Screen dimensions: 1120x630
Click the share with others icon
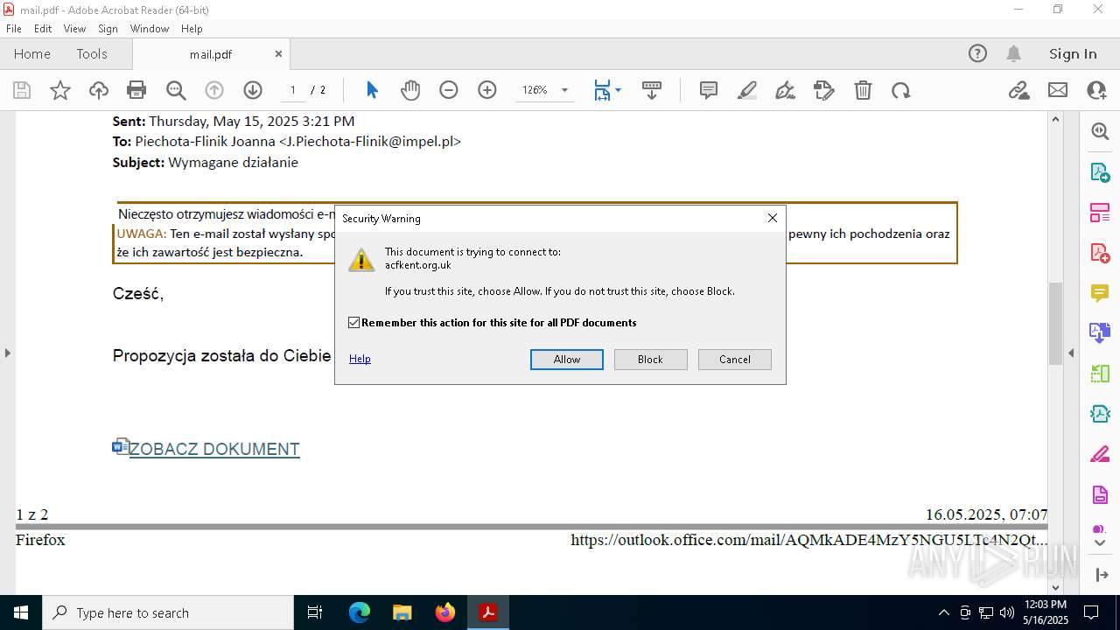coord(1096,90)
